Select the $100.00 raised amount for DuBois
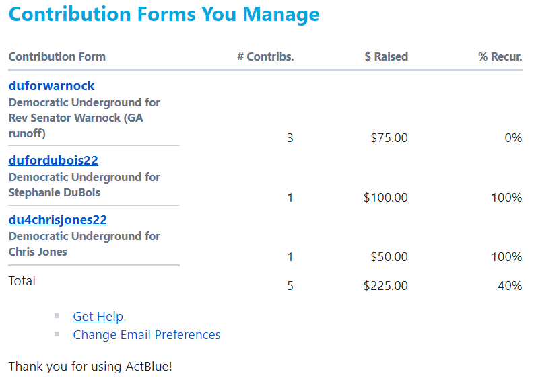 click(x=385, y=198)
